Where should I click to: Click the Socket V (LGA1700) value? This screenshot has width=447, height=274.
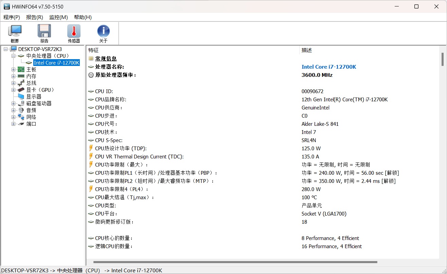click(x=324, y=214)
